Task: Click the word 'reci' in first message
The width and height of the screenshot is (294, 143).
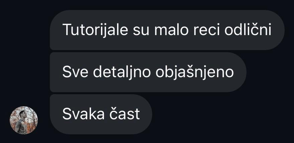Action: (206, 29)
